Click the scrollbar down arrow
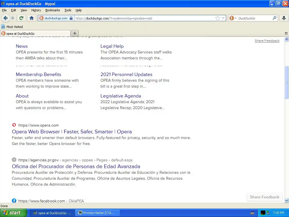 click(x=286, y=200)
